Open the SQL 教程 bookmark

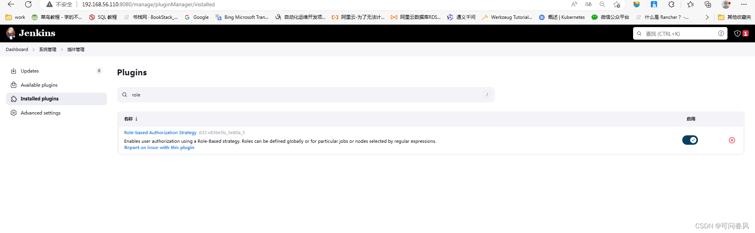click(103, 17)
